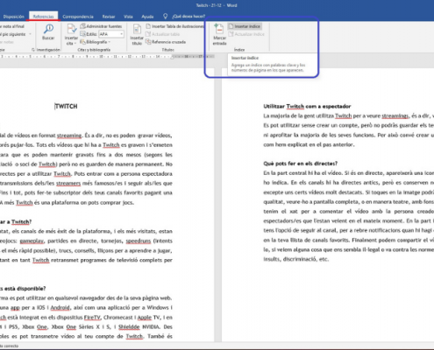Click the lightbulb Tell Me icon

(x=165, y=17)
